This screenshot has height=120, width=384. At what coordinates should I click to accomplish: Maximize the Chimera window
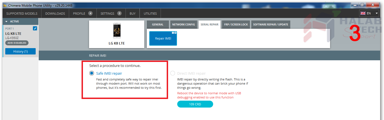pyautogui.click(x=362, y=5)
